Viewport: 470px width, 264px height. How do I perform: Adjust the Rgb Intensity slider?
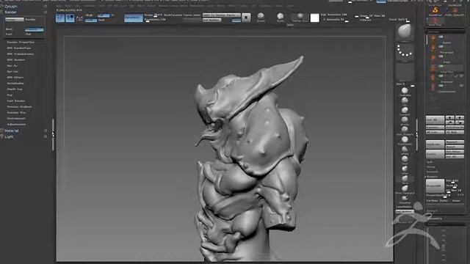pyautogui.click(x=334, y=15)
